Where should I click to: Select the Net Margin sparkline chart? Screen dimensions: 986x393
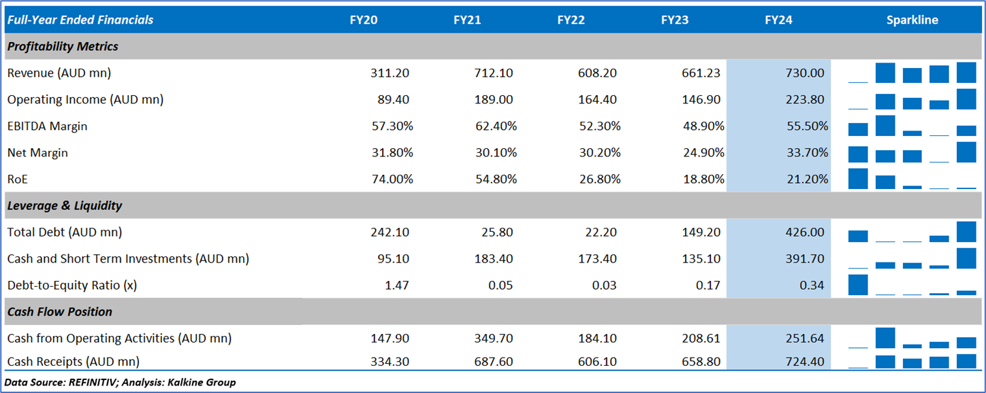coord(912,152)
